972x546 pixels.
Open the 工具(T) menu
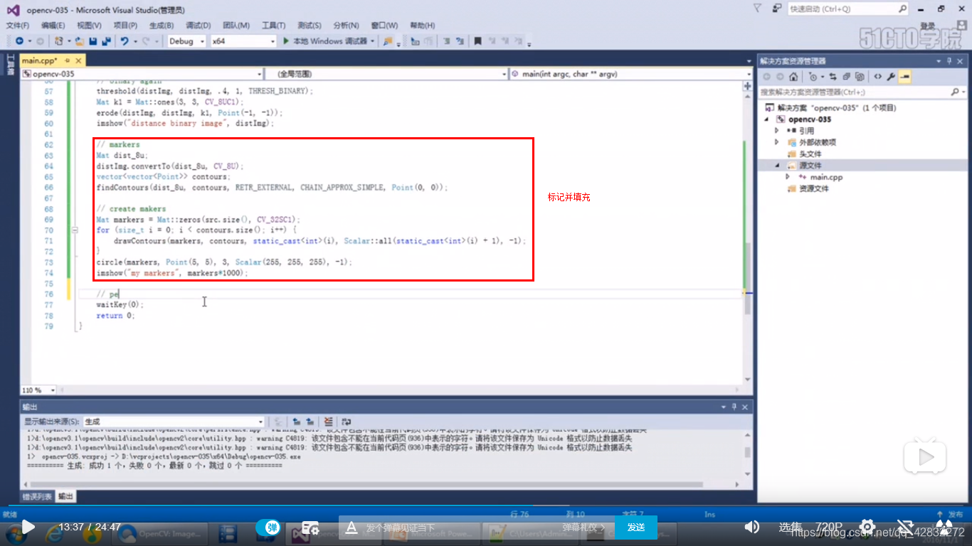pyautogui.click(x=273, y=26)
